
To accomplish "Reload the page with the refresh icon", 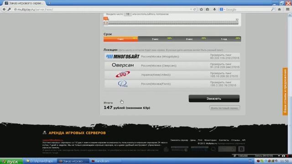I will [195, 9].
